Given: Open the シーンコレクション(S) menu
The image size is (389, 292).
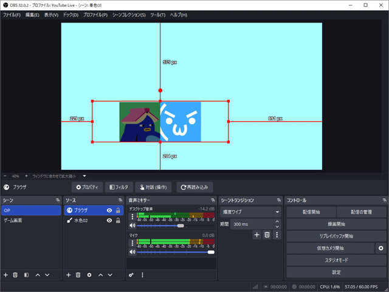Looking at the screenshot, I should pos(129,14).
